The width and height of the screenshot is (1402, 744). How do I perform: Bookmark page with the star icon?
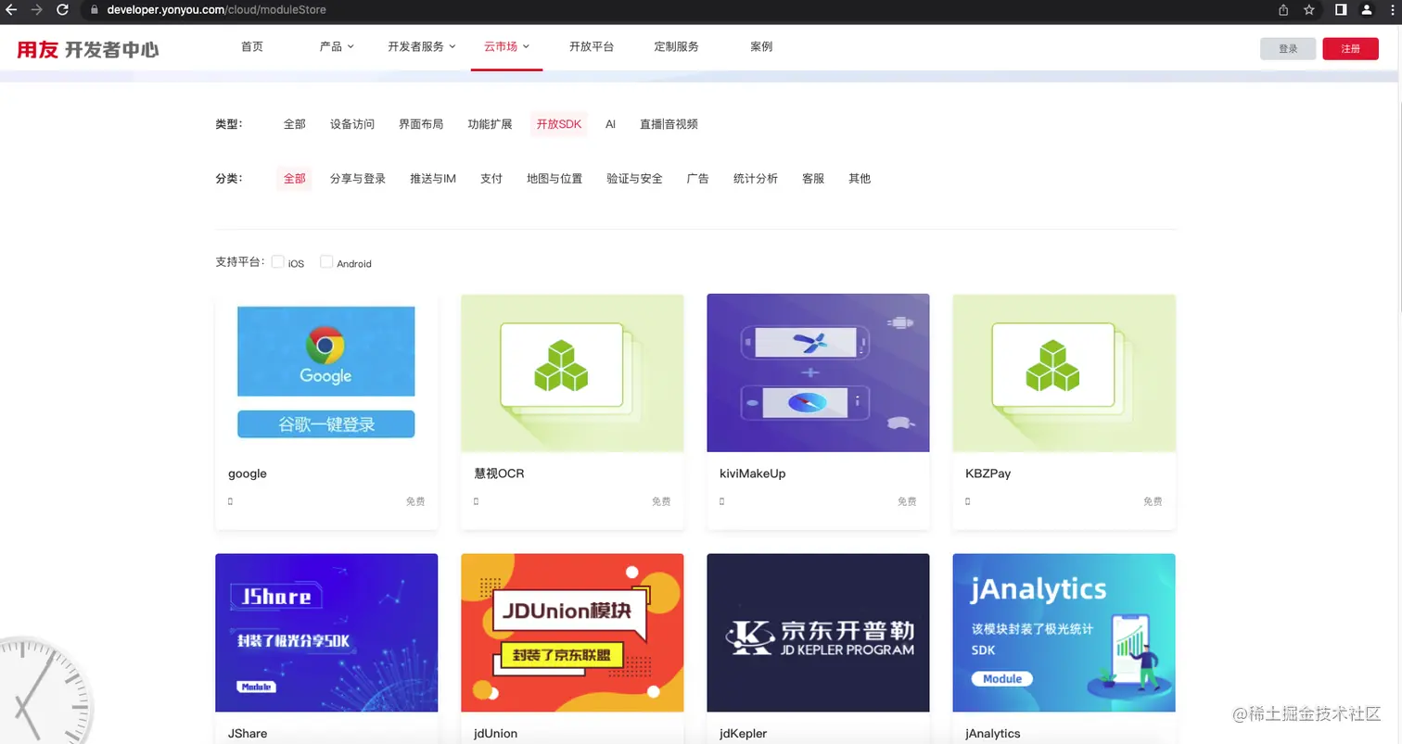click(x=1309, y=9)
